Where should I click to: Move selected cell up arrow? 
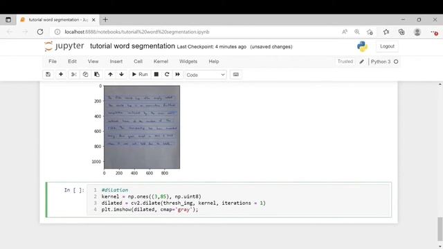[x=110, y=75]
